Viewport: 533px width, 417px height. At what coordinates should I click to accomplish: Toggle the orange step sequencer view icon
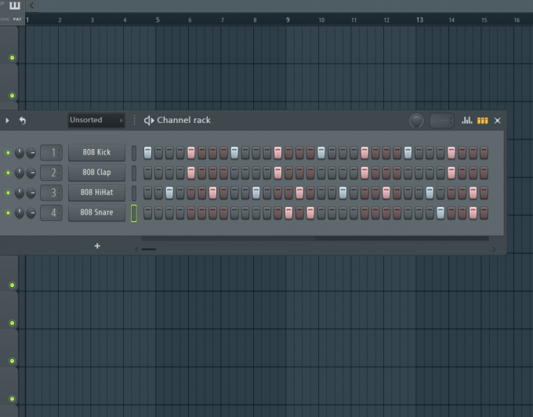point(483,120)
